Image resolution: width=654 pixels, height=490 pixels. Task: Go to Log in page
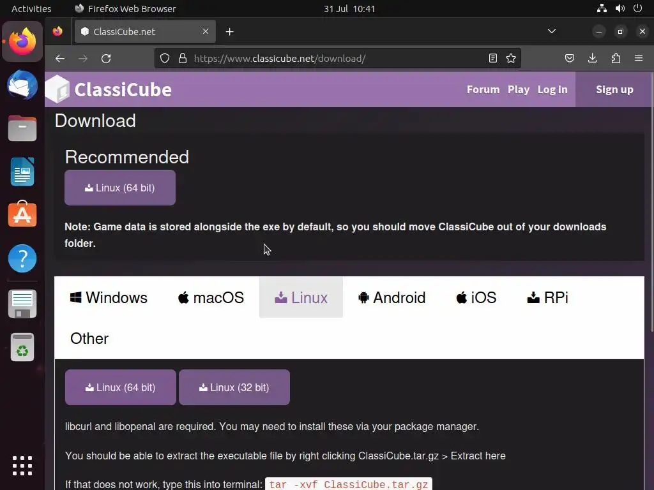[552, 89]
